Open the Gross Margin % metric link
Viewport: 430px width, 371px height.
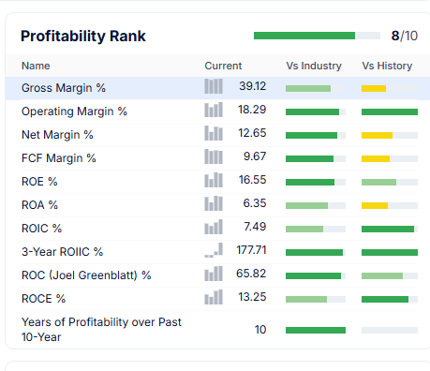[x=64, y=88]
